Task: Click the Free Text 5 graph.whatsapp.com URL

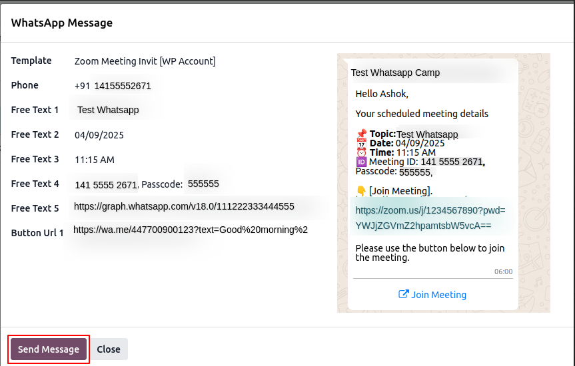Action: point(184,206)
